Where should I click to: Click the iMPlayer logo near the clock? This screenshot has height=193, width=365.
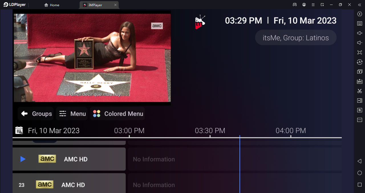200,22
